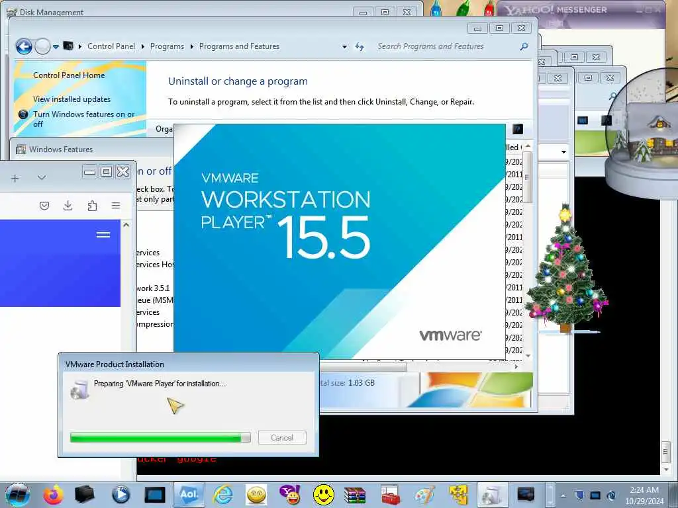Click the yellow smiley face taskbar icon
678x508 pixels.
323,495
